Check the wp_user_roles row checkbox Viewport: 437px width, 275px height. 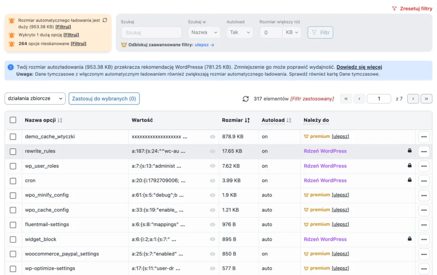pos(13,166)
